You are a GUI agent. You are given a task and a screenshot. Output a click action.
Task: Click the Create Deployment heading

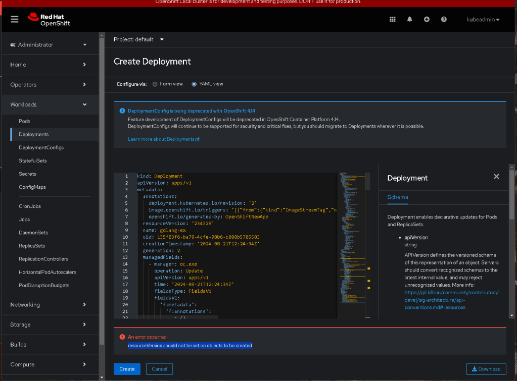coord(152,62)
